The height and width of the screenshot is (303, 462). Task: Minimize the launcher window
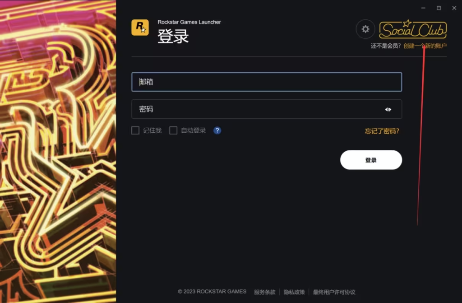click(x=423, y=8)
